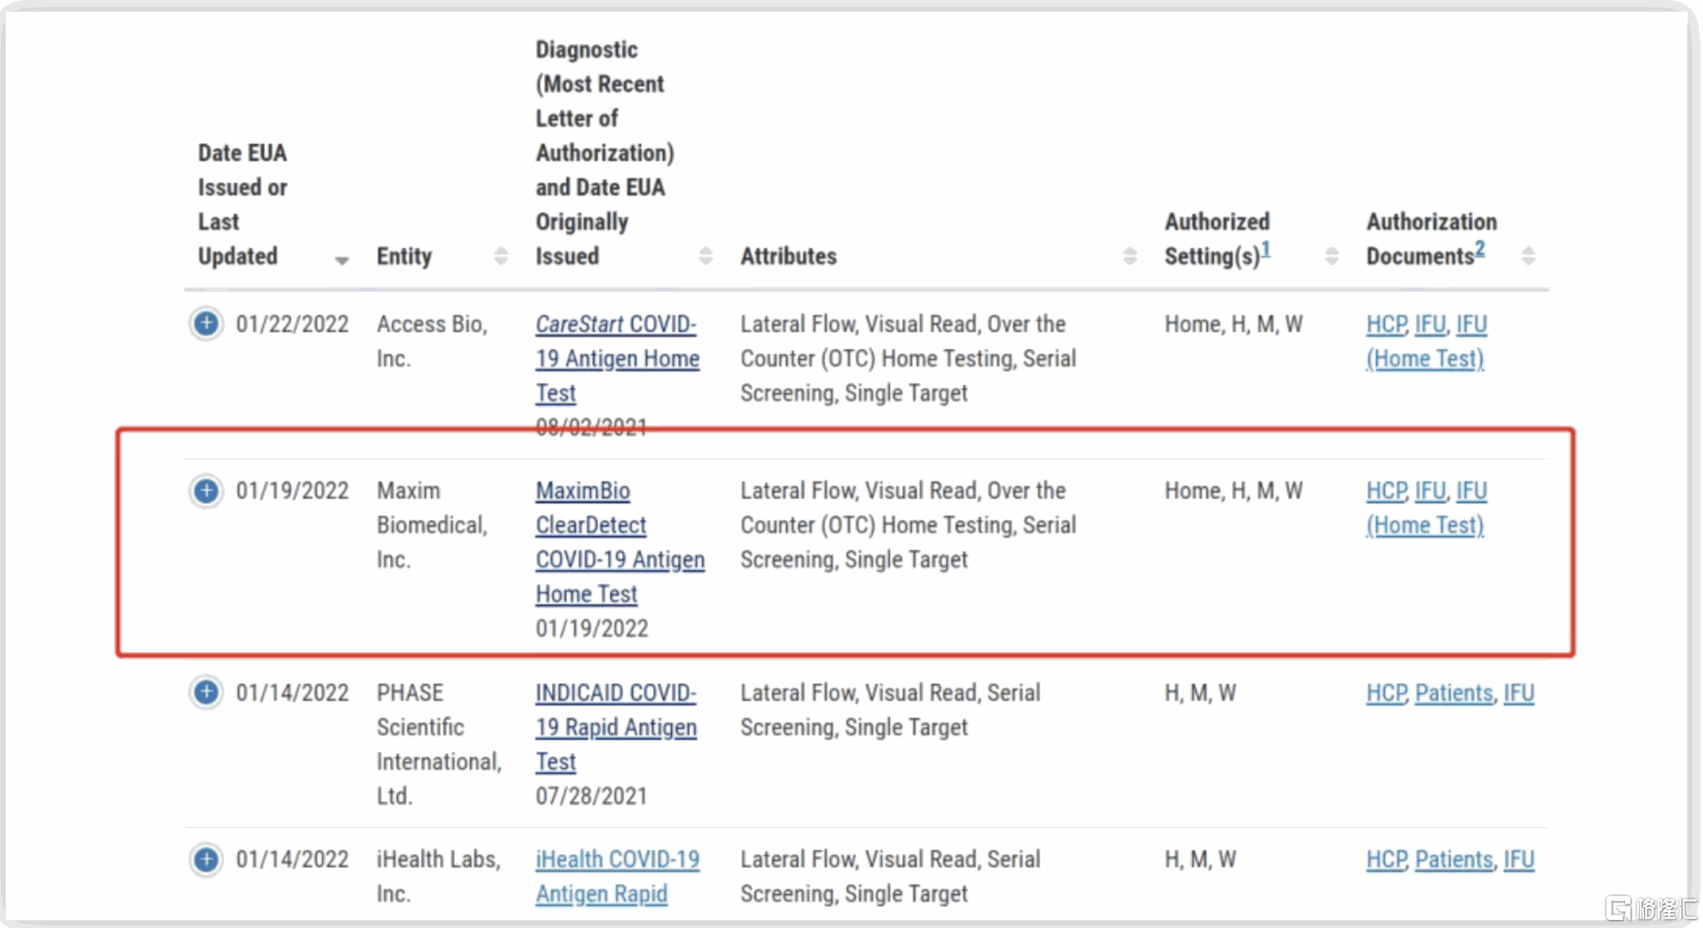Open Patients document for PHASE Scientific
The image size is (1703, 928).
[1454, 694]
